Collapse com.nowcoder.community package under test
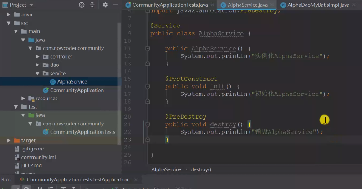362x189 pixels. pos(30,124)
